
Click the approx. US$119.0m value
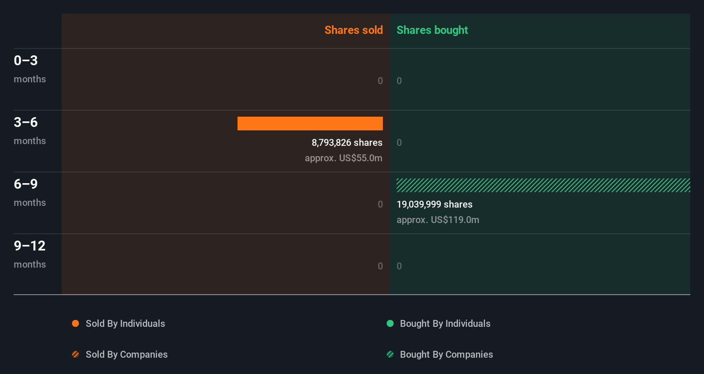(x=438, y=220)
